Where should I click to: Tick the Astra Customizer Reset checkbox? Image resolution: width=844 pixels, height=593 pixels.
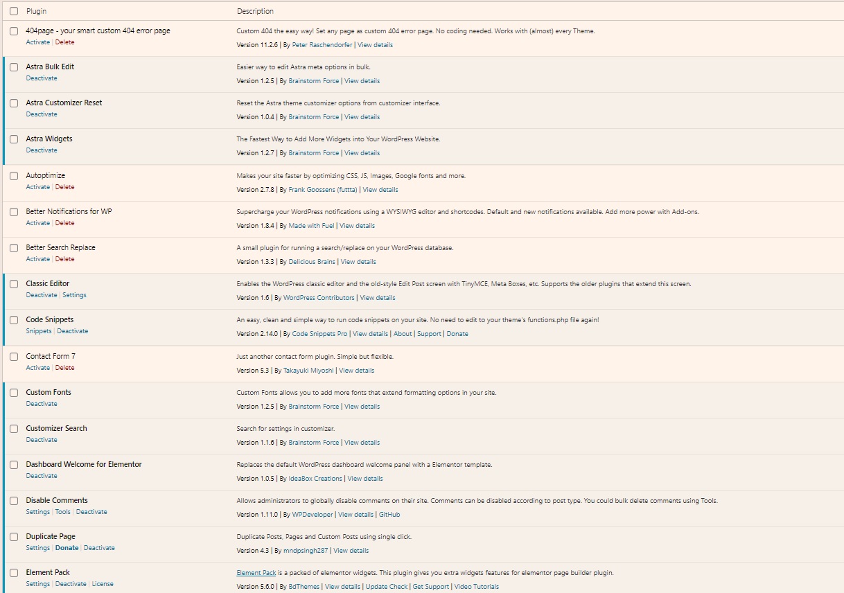click(x=14, y=103)
